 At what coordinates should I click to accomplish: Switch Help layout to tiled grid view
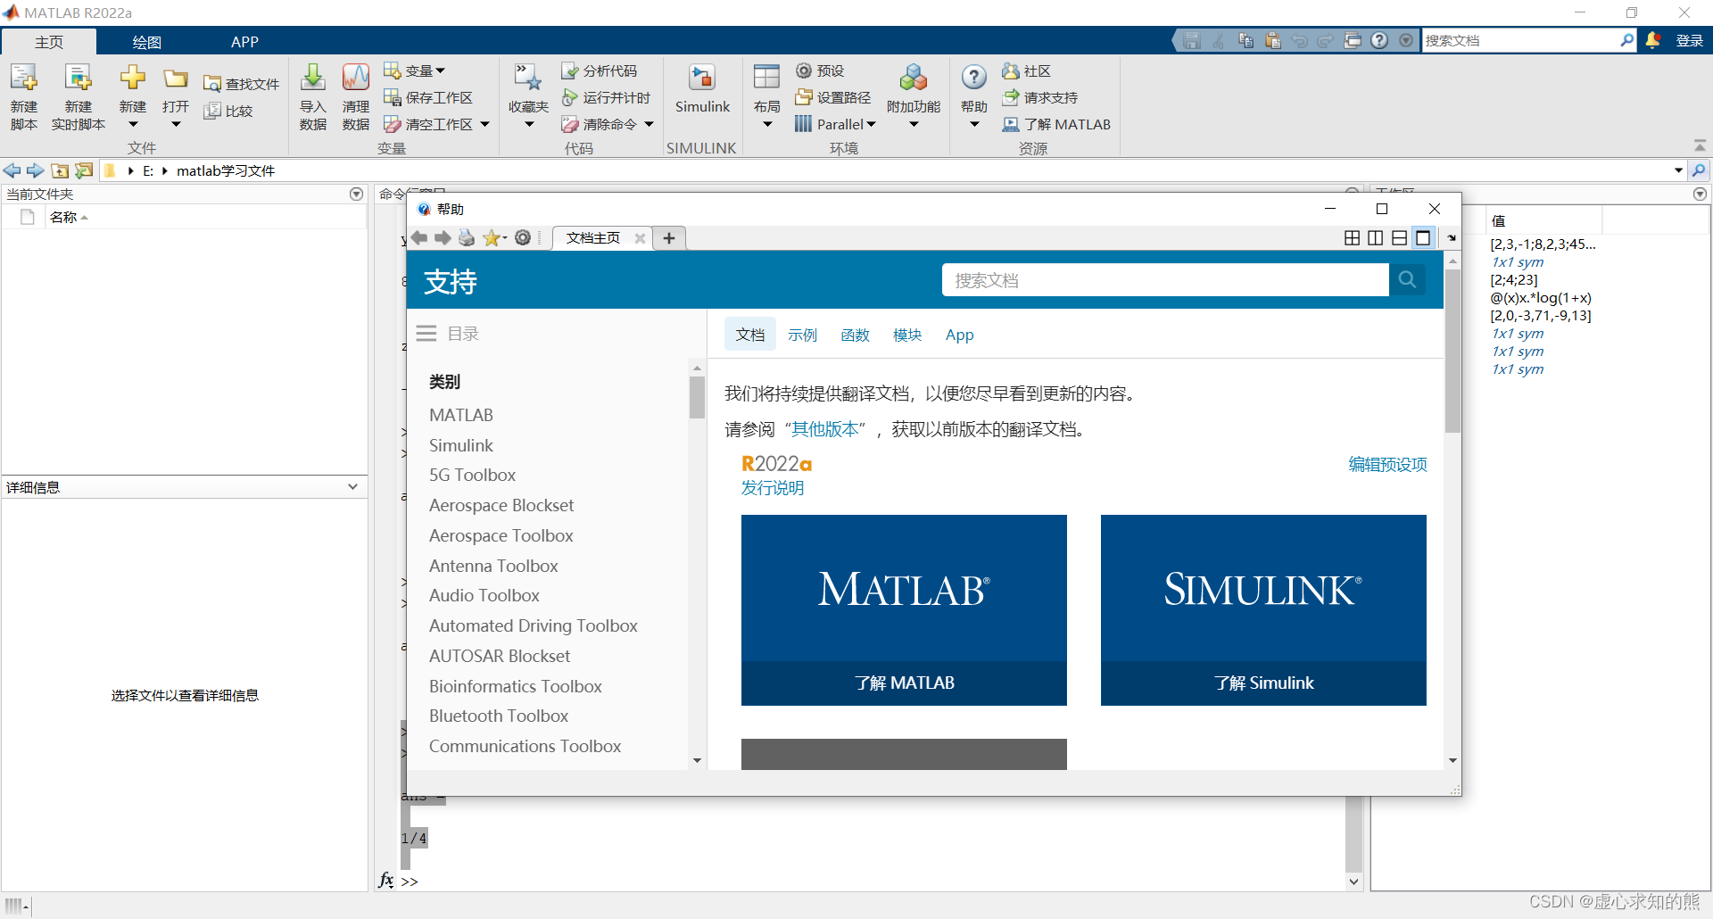click(1353, 237)
